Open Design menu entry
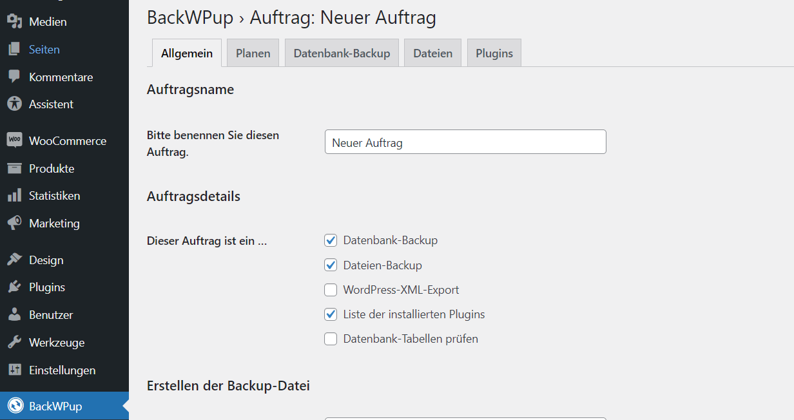Image resolution: width=794 pixels, height=420 pixels. pyautogui.click(x=64, y=260)
